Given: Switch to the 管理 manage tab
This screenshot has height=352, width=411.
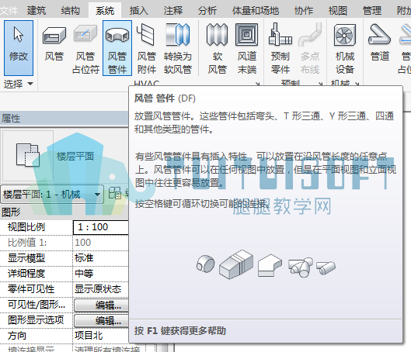Looking at the screenshot, I should [372, 11].
